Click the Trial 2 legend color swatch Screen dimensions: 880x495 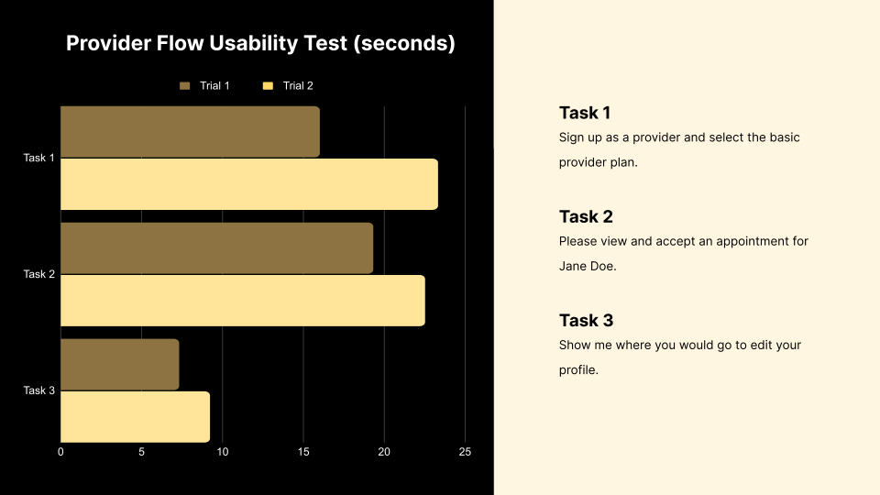pyautogui.click(x=268, y=85)
